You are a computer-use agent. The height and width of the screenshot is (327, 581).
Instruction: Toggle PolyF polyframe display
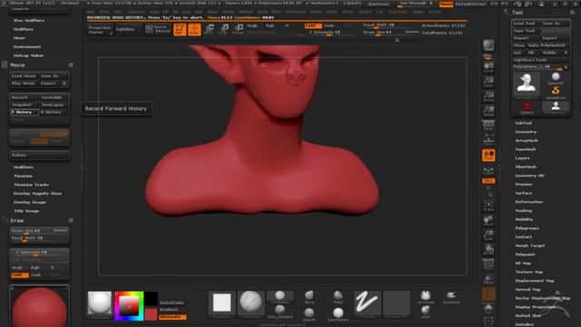click(x=488, y=263)
